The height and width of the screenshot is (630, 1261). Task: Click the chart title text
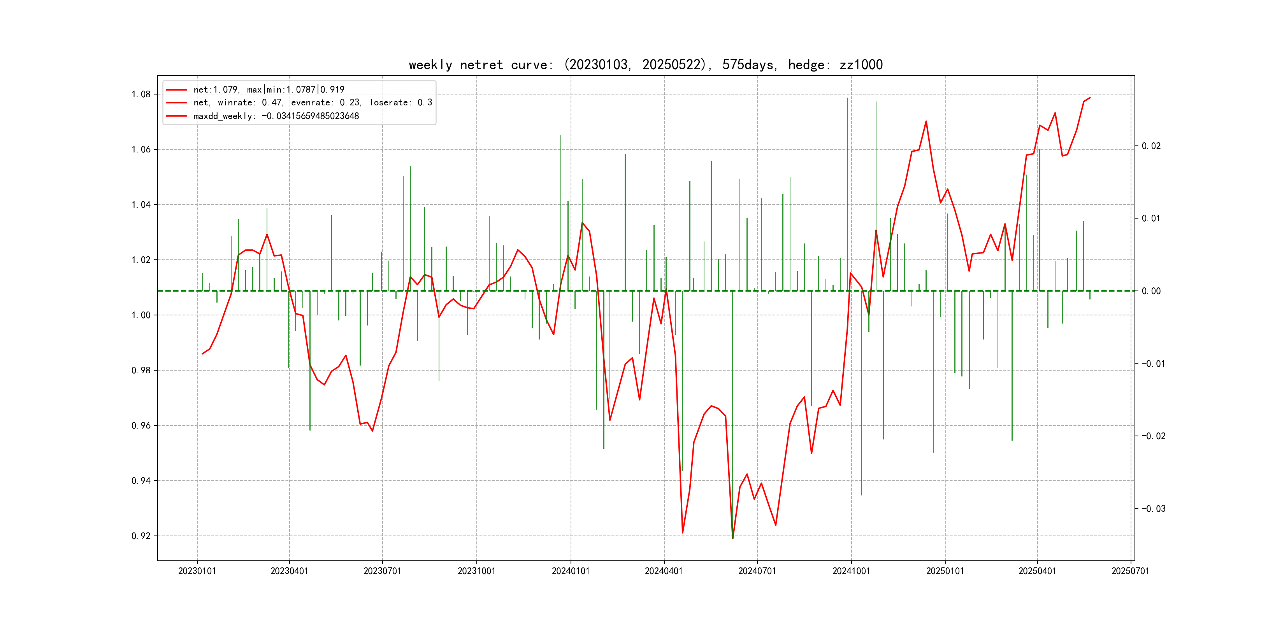pyautogui.click(x=645, y=65)
